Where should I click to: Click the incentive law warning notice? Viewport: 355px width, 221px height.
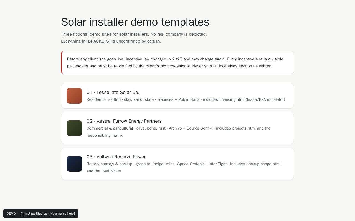[177, 63]
